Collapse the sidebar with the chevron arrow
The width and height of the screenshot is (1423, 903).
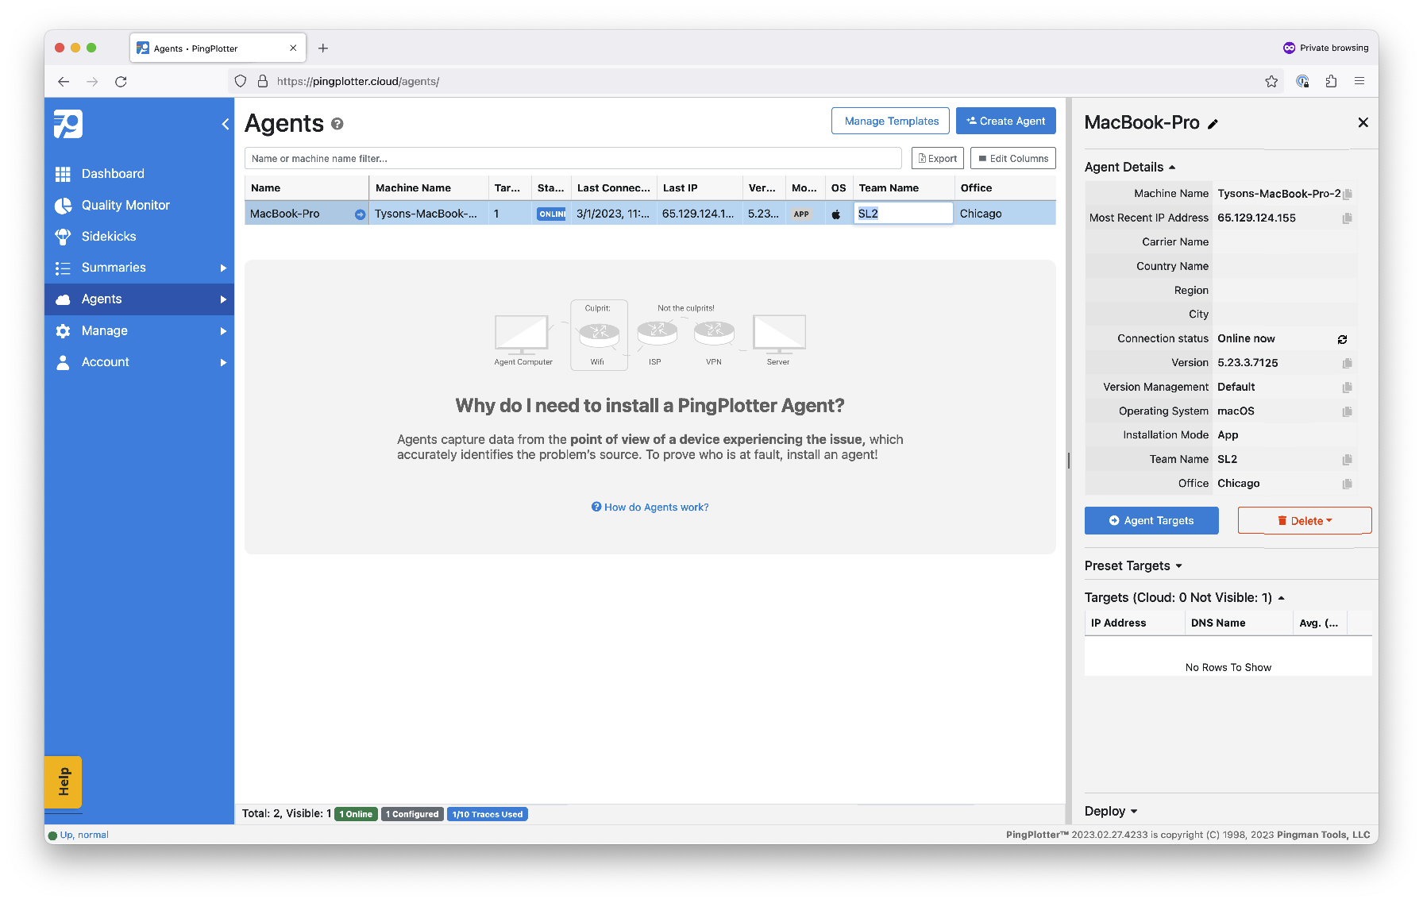click(x=226, y=124)
